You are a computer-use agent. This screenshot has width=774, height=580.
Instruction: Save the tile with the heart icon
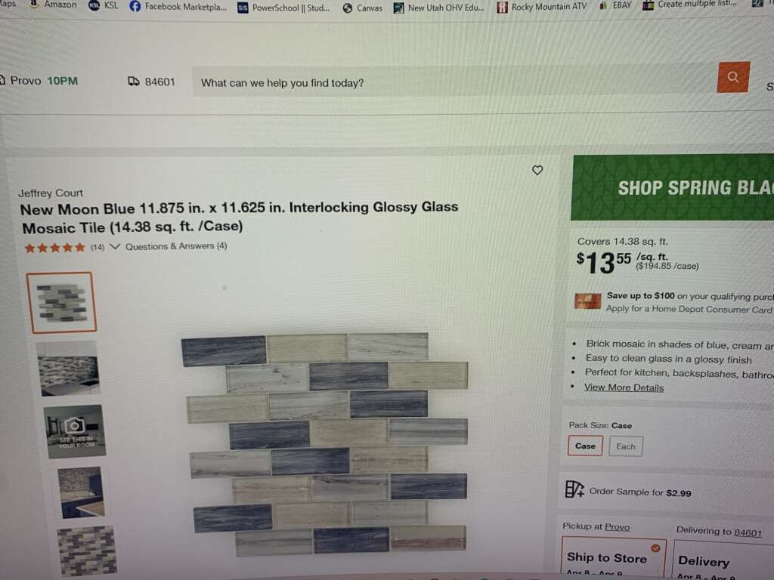[537, 170]
